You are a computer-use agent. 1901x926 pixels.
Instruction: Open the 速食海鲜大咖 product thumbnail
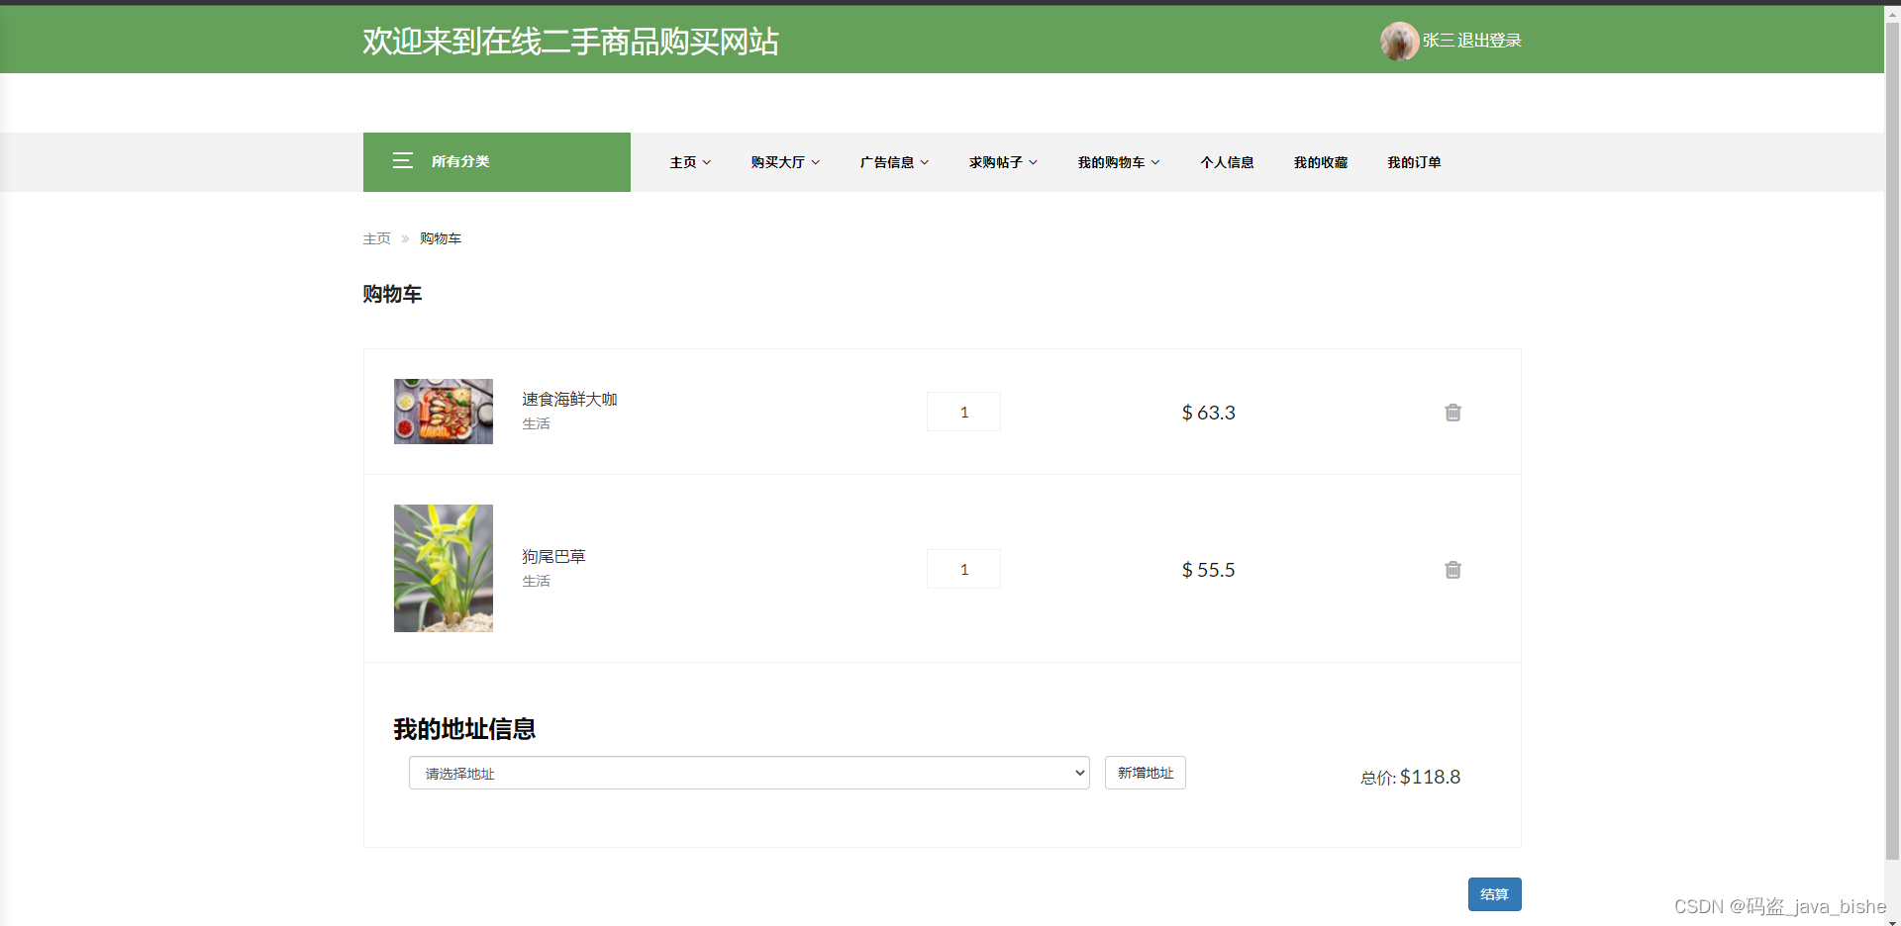tap(444, 412)
